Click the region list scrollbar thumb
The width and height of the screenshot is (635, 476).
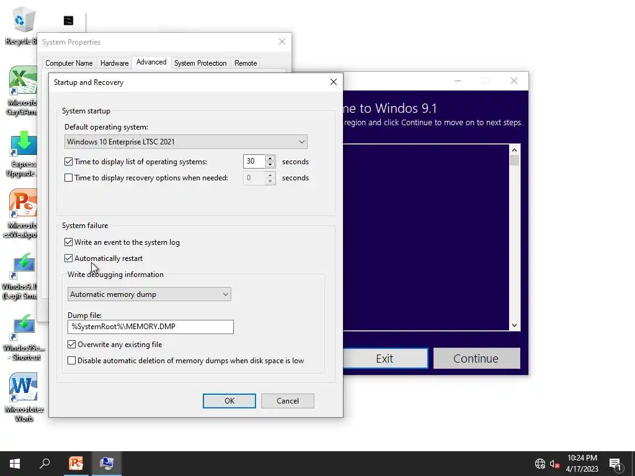(514, 161)
